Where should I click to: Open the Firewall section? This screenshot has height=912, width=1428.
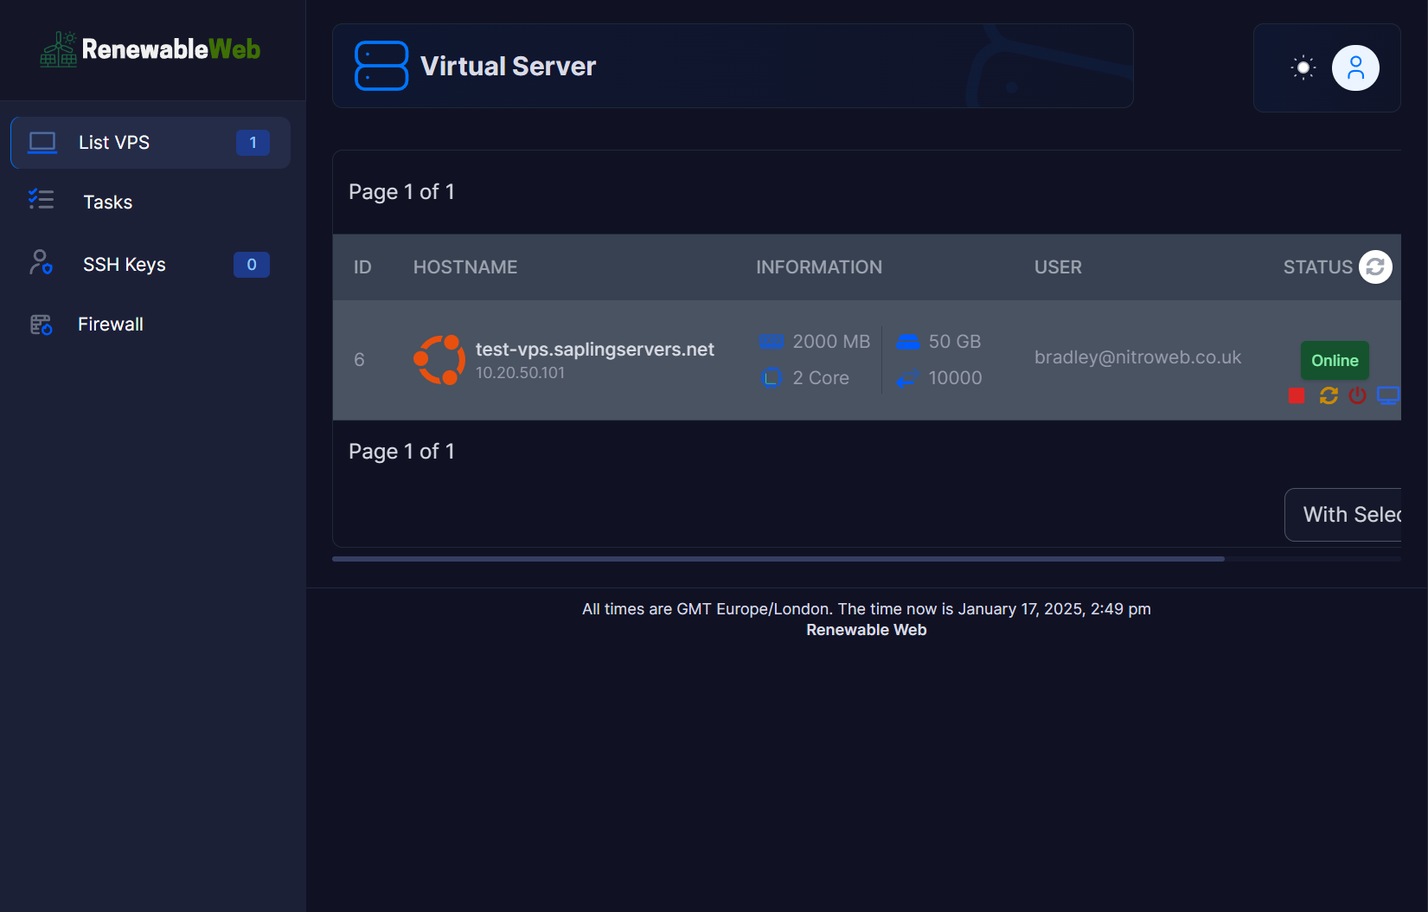110,324
